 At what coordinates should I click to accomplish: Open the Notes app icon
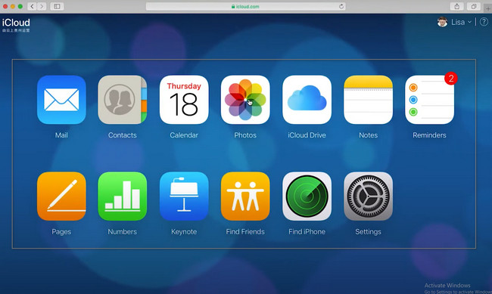tap(368, 100)
